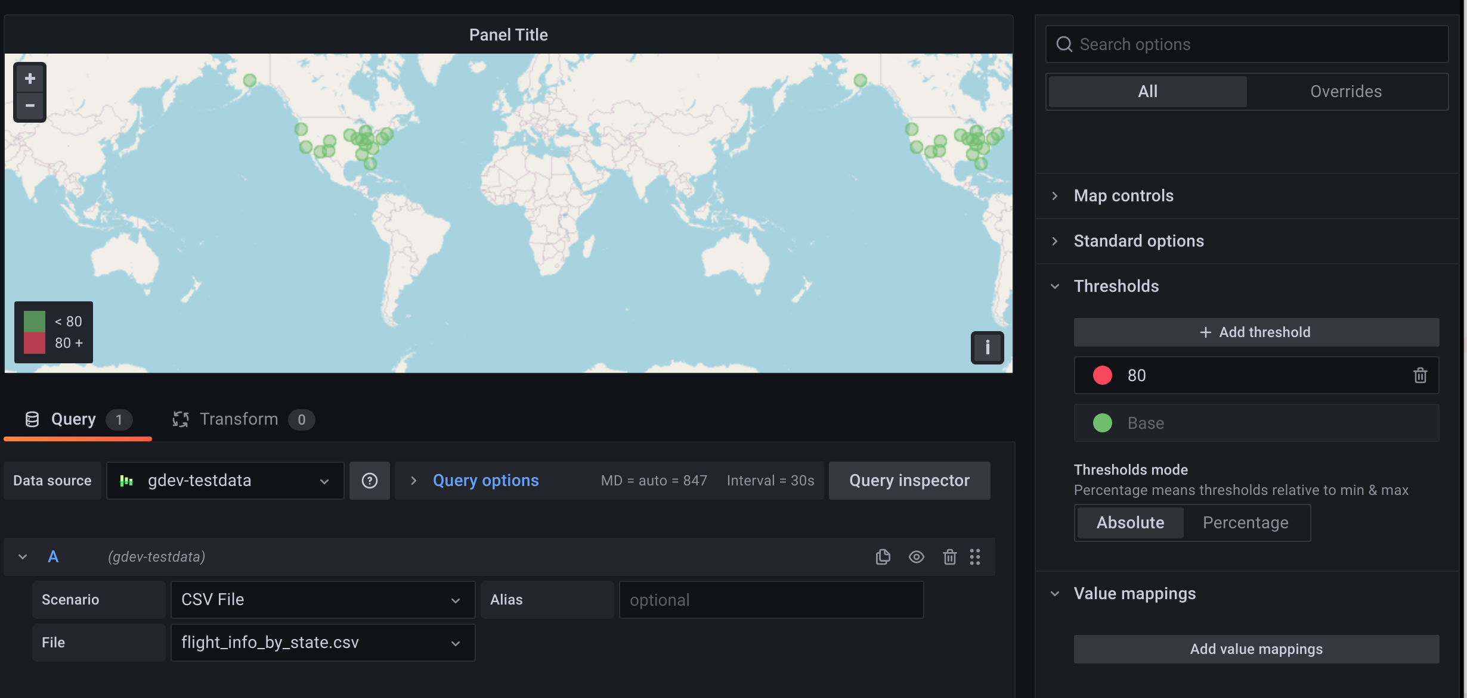The width and height of the screenshot is (1467, 698).
Task: Expand the Map controls section
Action: click(1124, 196)
